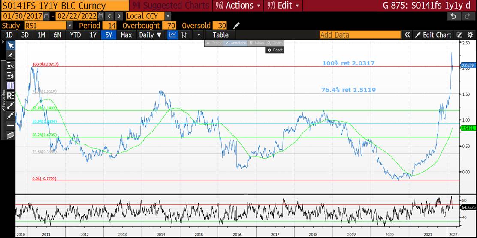Set range to 1M
This screenshot has width=477, height=238.
coord(41,35)
